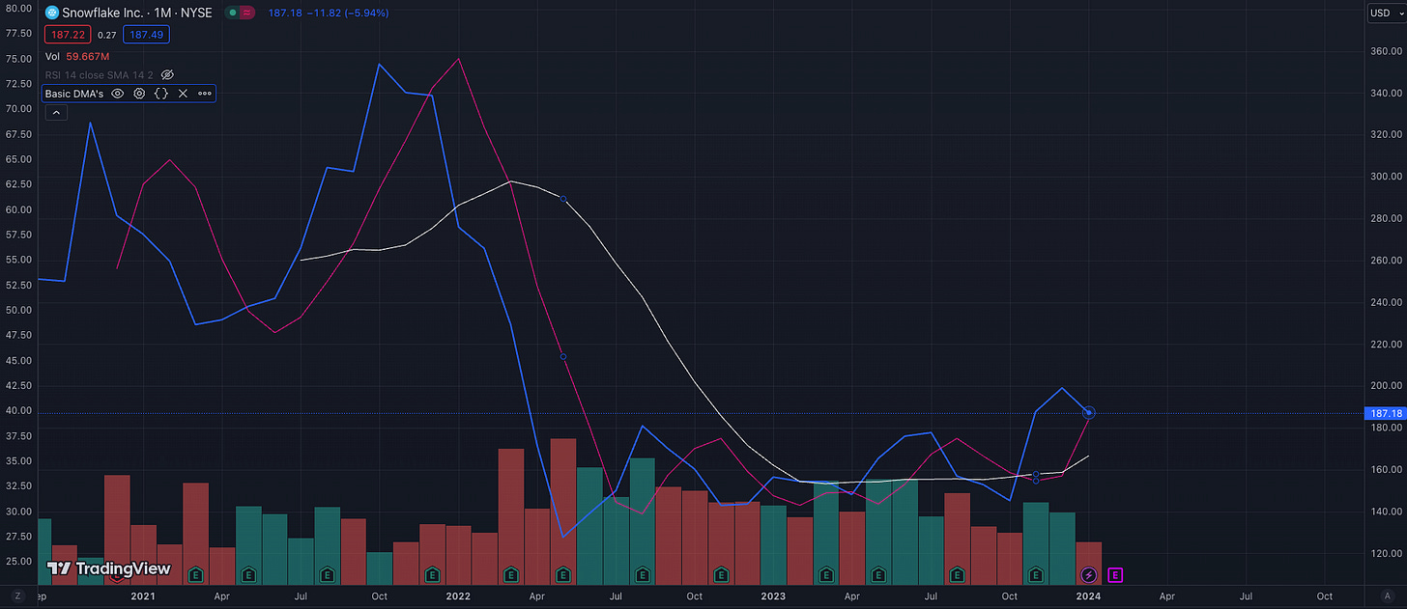The width and height of the screenshot is (1407, 609).
Task: Open earnings marker on August 2023 bar
Action: [x=958, y=575]
